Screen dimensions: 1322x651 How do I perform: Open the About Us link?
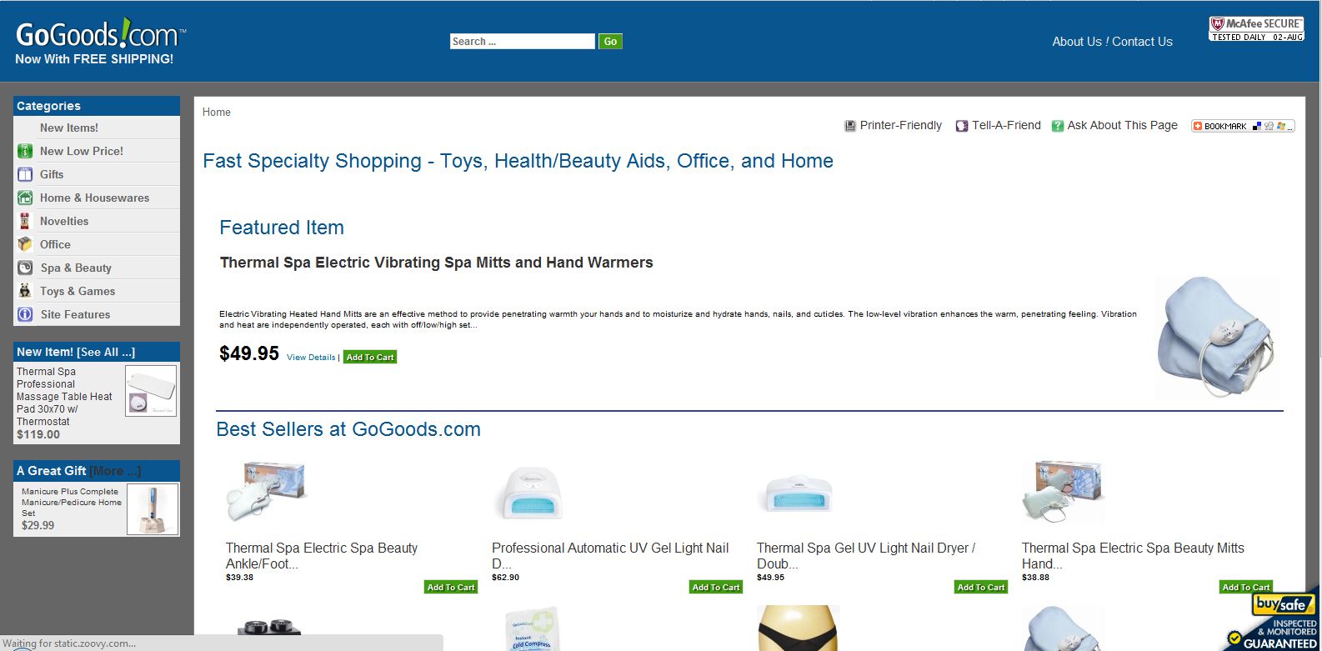[x=1077, y=42]
